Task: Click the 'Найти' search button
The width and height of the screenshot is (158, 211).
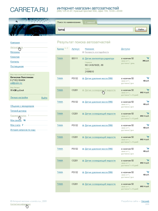Action: [141, 29]
